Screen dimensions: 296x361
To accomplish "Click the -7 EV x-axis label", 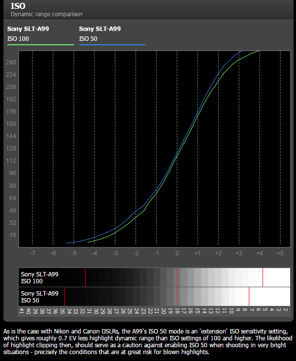I will [32, 253].
